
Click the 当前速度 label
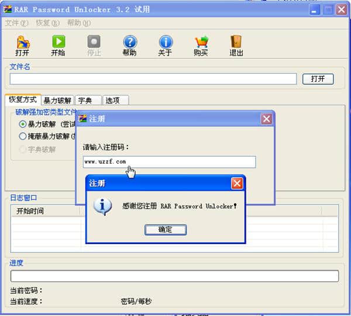click(26, 301)
